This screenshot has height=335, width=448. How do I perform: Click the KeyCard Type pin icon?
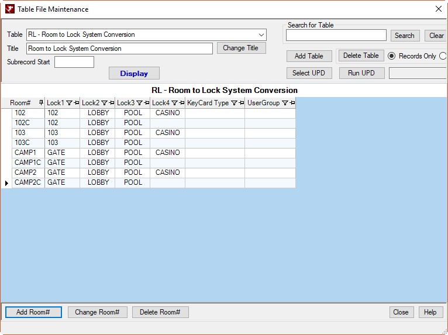(x=242, y=103)
